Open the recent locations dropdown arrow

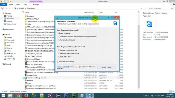pos(9,8)
